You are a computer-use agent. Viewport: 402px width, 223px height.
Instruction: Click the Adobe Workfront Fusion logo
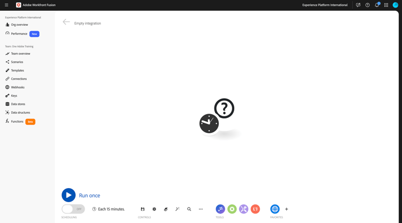[x=18, y=5]
